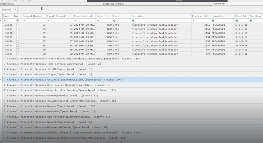Select line number cell 35143

(x=8, y=54)
